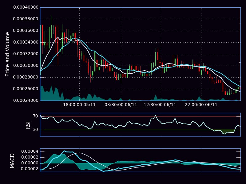This screenshot has width=246, height=184.
Task: Click the 0.00028000 price axis label
Action: pos(26,77)
